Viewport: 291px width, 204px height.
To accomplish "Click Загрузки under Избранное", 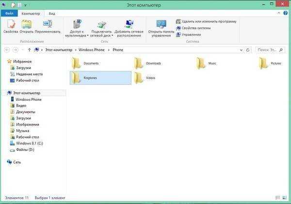I will click(x=23, y=68).
